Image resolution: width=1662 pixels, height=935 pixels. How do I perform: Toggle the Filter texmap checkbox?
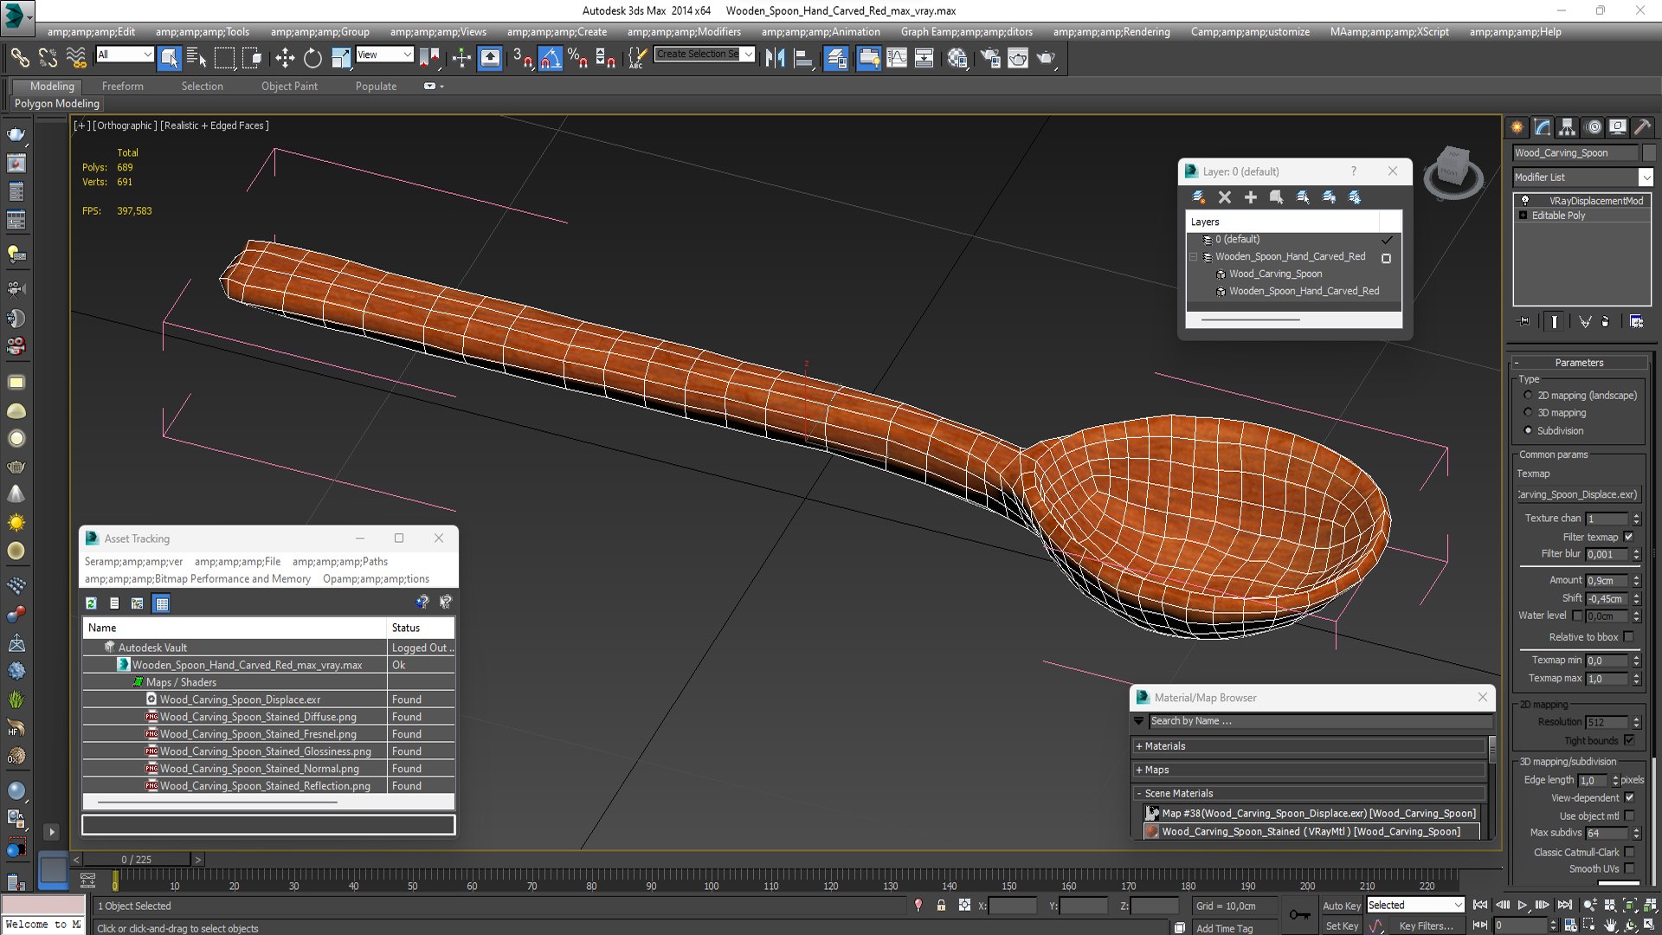1628,537
